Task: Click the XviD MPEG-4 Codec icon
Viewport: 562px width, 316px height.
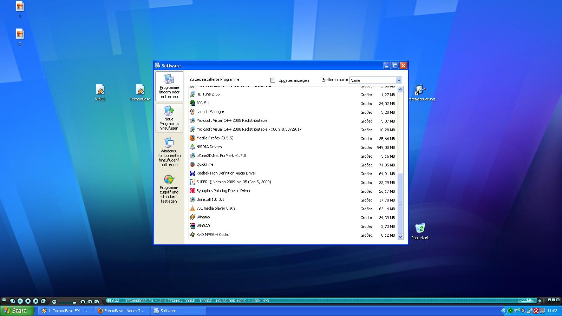Action: click(192, 235)
